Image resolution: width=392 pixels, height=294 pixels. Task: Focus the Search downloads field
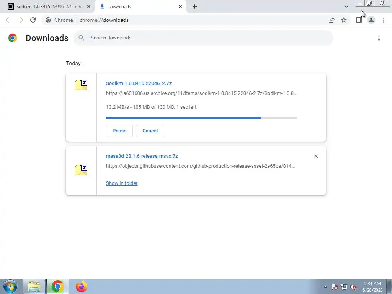[x=204, y=38]
